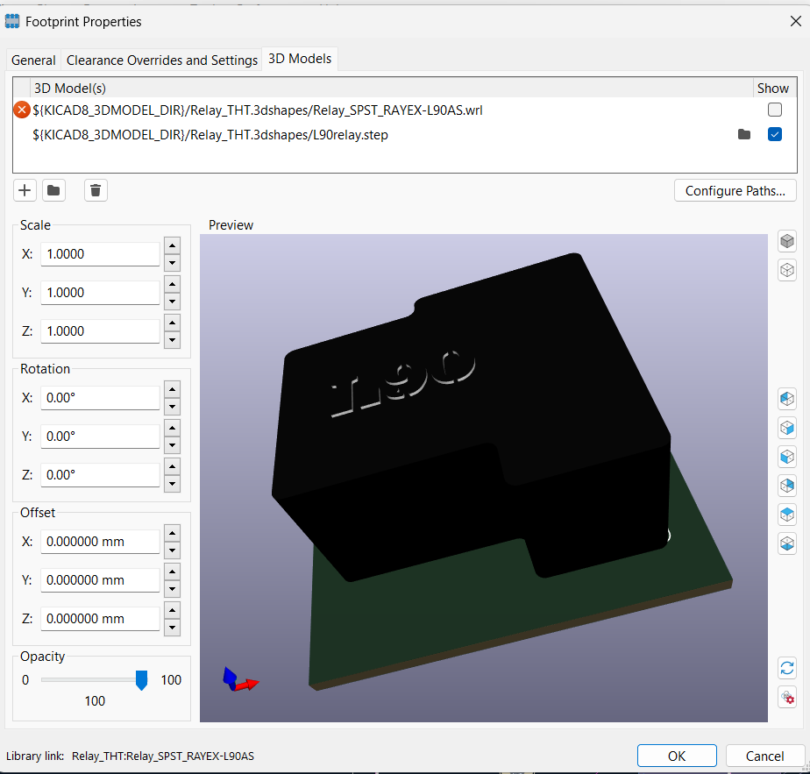Uncheck Show for the L90relay.step model
The width and height of the screenshot is (810, 774).
click(x=774, y=135)
